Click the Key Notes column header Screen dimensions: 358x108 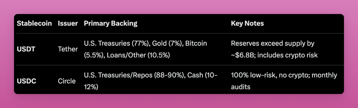point(247,24)
